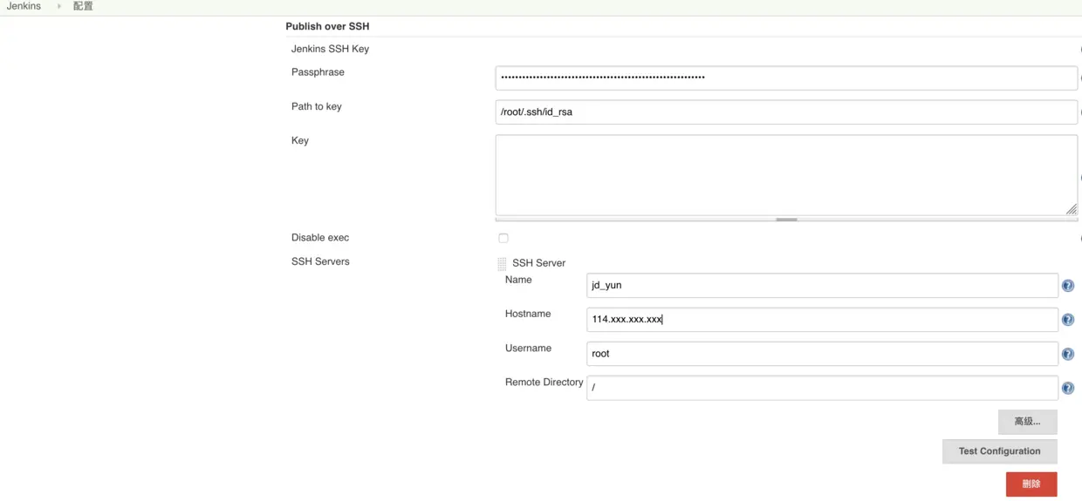Screen dimensions: 1082x501
Task: Go to Jenkins breadcrumb home
Action: click(x=24, y=6)
